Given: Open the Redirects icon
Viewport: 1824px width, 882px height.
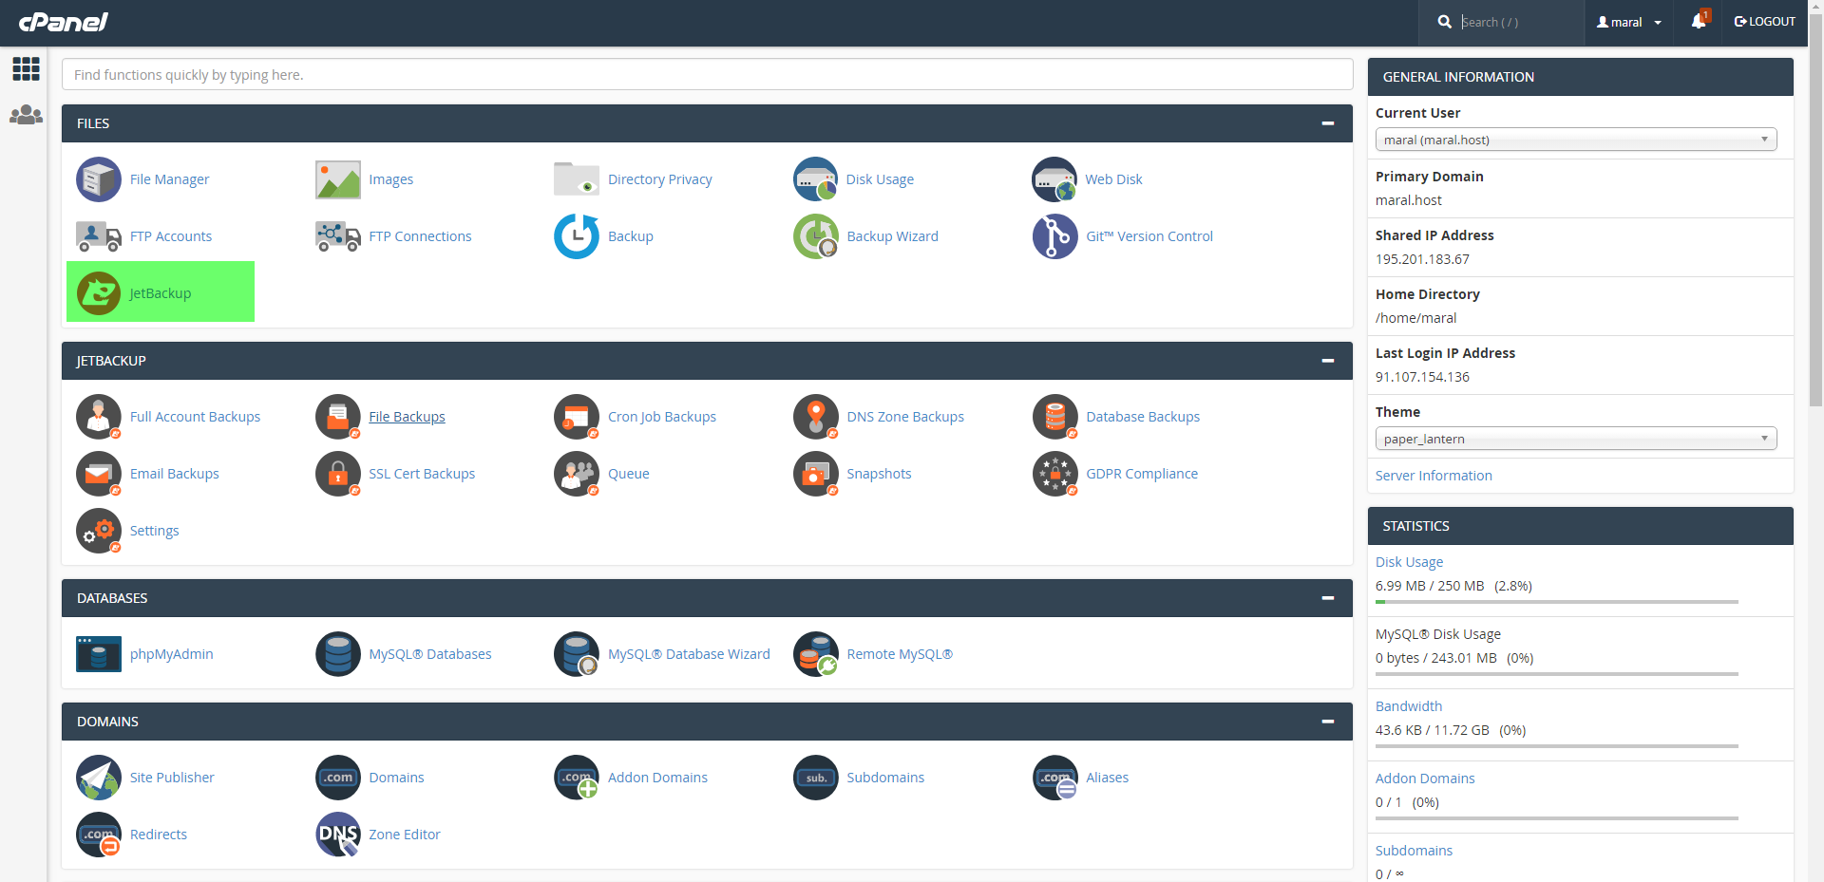Looking at the screenshot, I should pos(99,835).
